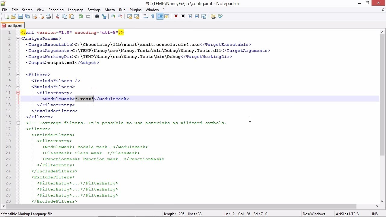The image size is (386, 217).
Task: Open the ? help menu
Action: pyautogui.click(x=164, y=10)
